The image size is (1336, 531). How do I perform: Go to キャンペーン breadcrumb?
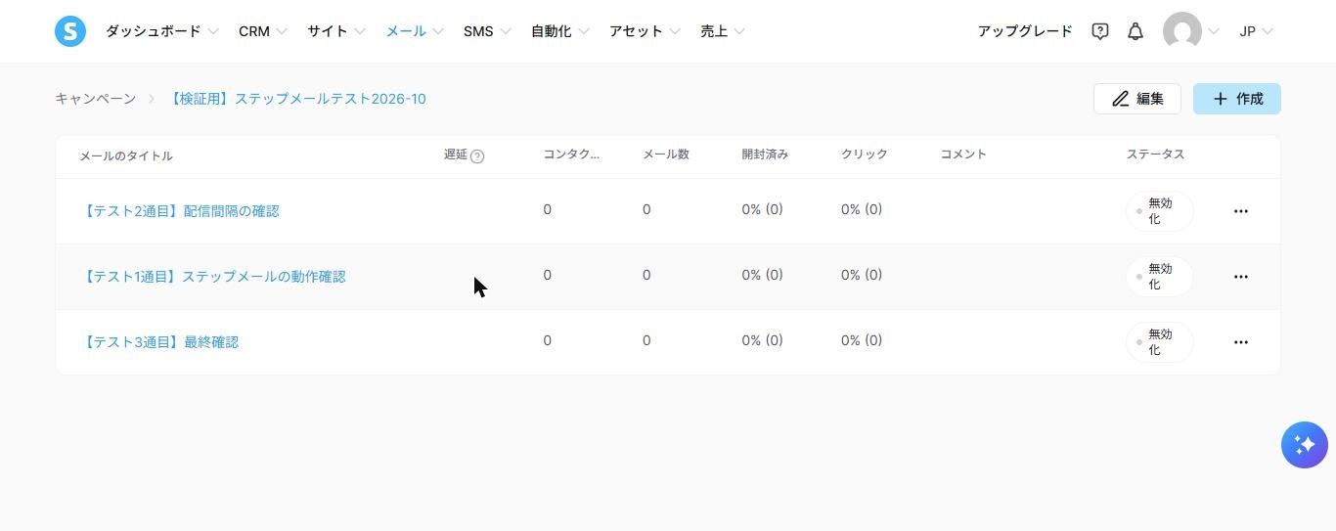[x=96, y=99]
